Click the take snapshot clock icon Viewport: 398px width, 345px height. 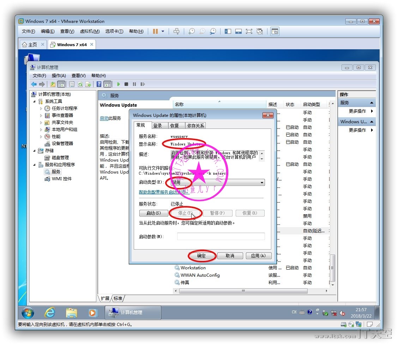pos(191,31)
